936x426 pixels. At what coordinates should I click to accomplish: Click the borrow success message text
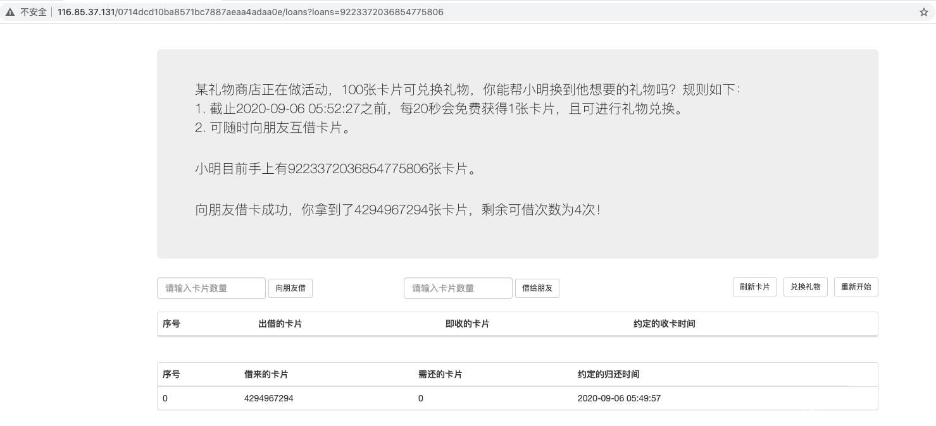pos(397,210)
